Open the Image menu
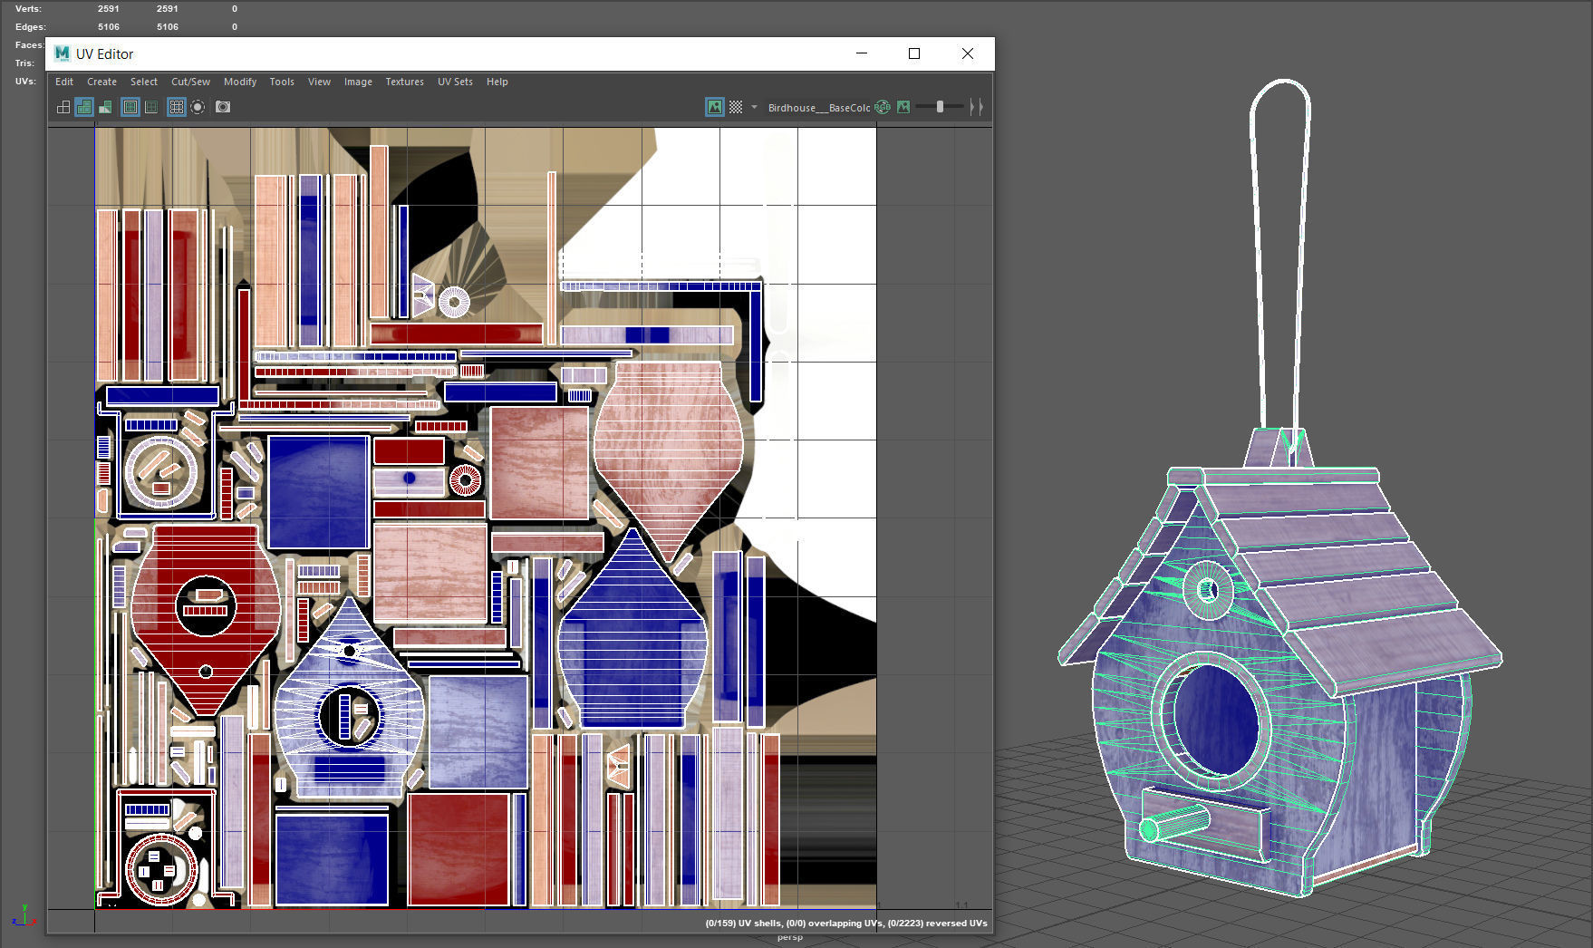 [358, 82]
